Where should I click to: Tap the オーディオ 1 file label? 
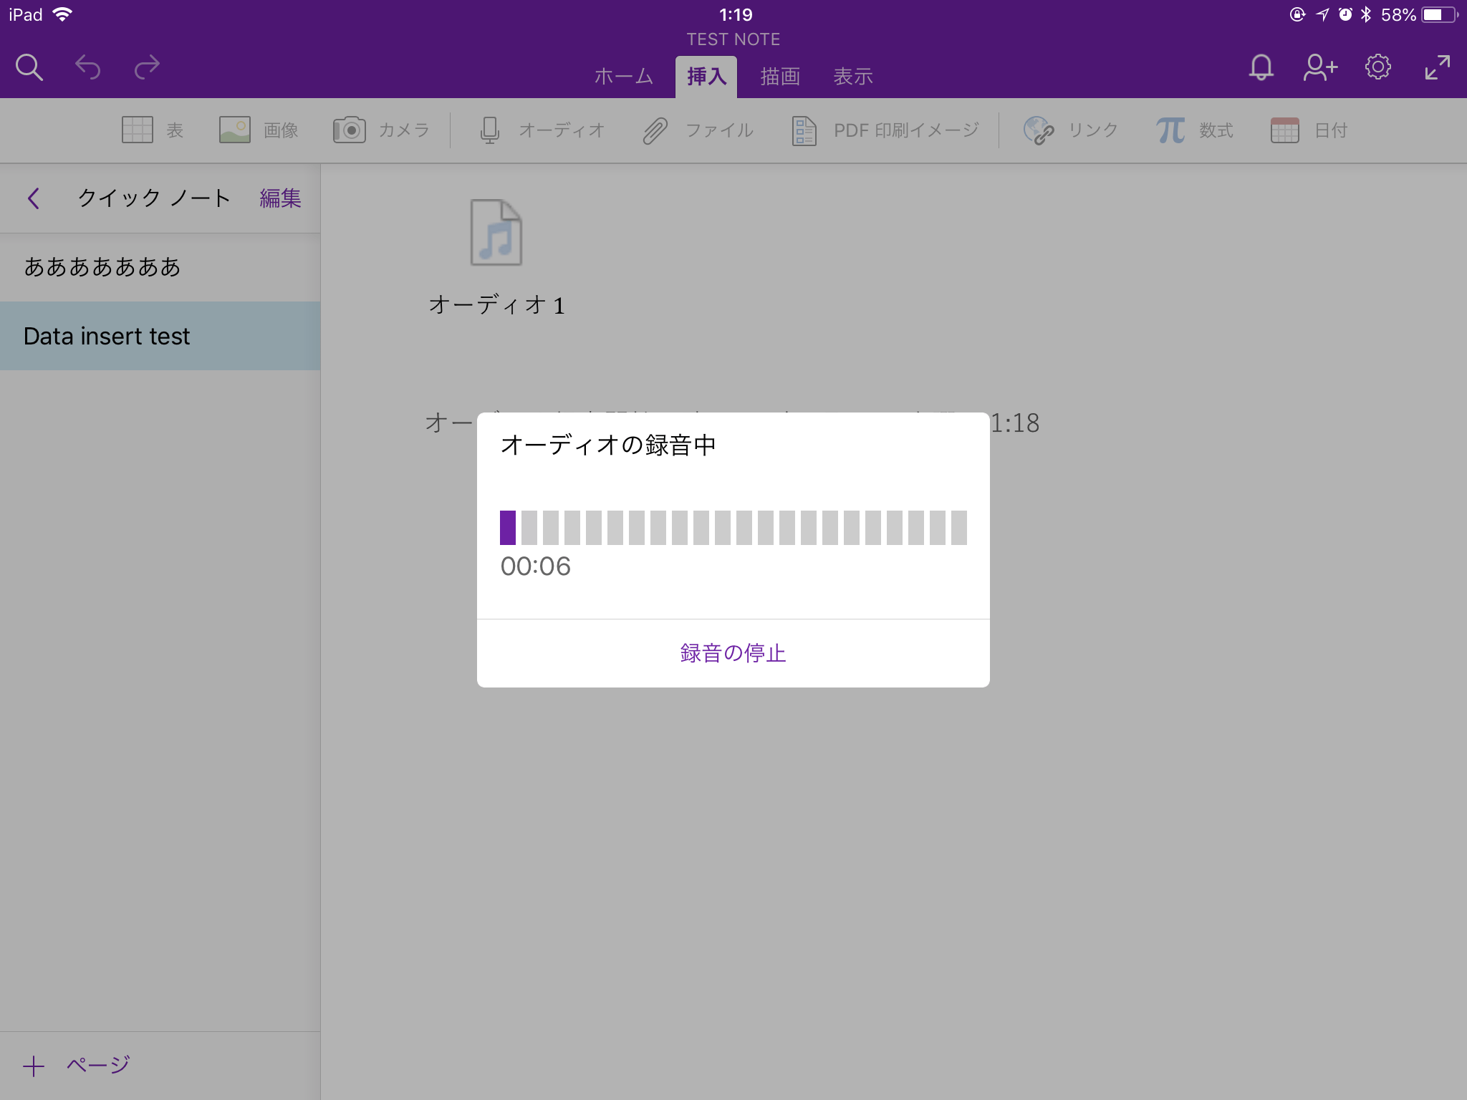pyautogui.click(x=497, y=305)
